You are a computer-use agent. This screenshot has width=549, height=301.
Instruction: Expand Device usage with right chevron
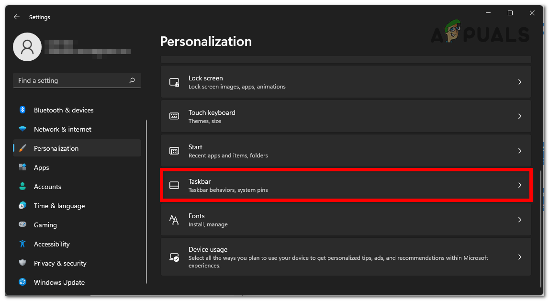520,257
